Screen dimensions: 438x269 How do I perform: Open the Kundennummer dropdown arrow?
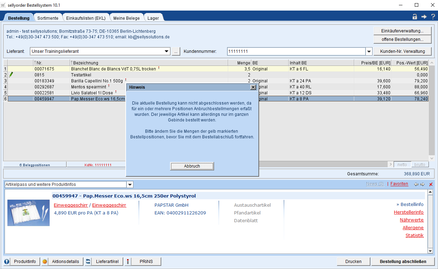[x=369, y=51]
